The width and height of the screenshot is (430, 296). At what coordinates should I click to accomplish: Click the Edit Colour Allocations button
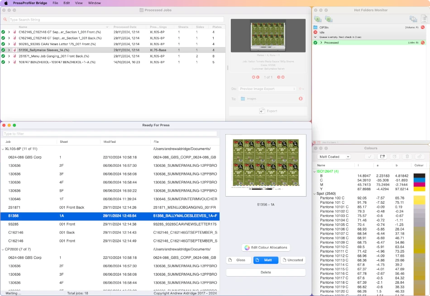tap(266, 248)
